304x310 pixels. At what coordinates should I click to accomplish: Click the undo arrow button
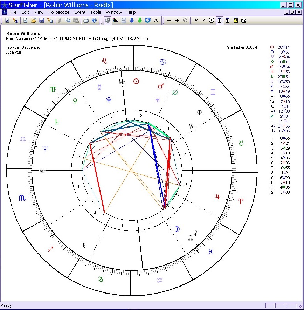pos(185,20)
